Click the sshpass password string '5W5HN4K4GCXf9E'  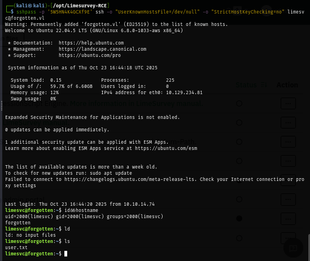(70, 12)
